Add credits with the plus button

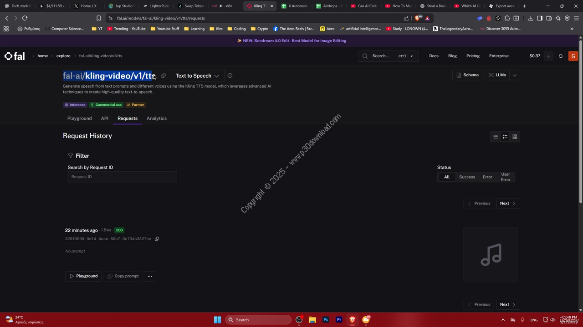point(548,56)
